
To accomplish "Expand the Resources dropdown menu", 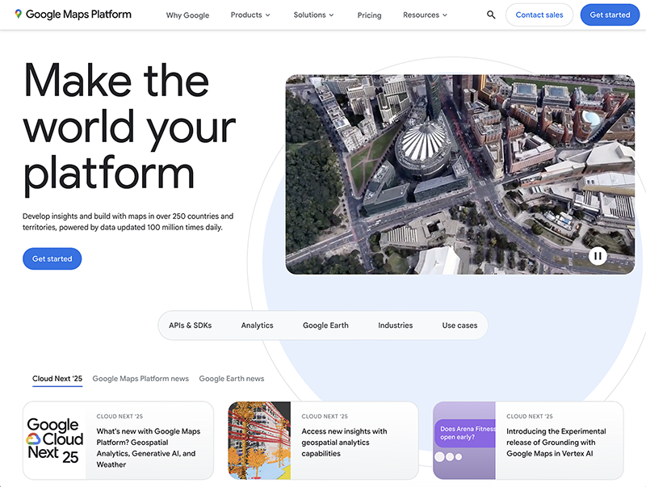I will coord(425,15).
